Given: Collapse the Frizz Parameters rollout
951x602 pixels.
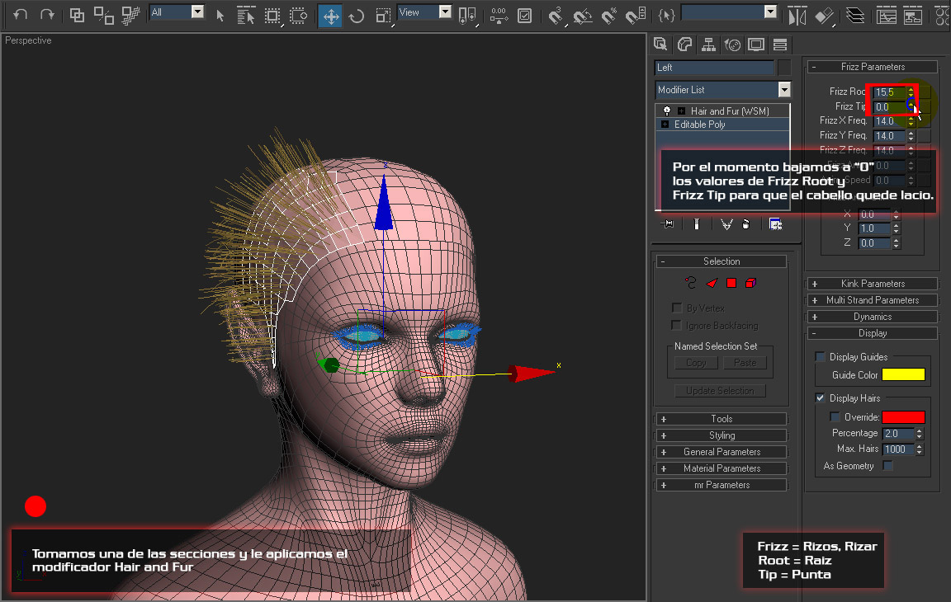Looking at the screenshot, I should point(873,67).
